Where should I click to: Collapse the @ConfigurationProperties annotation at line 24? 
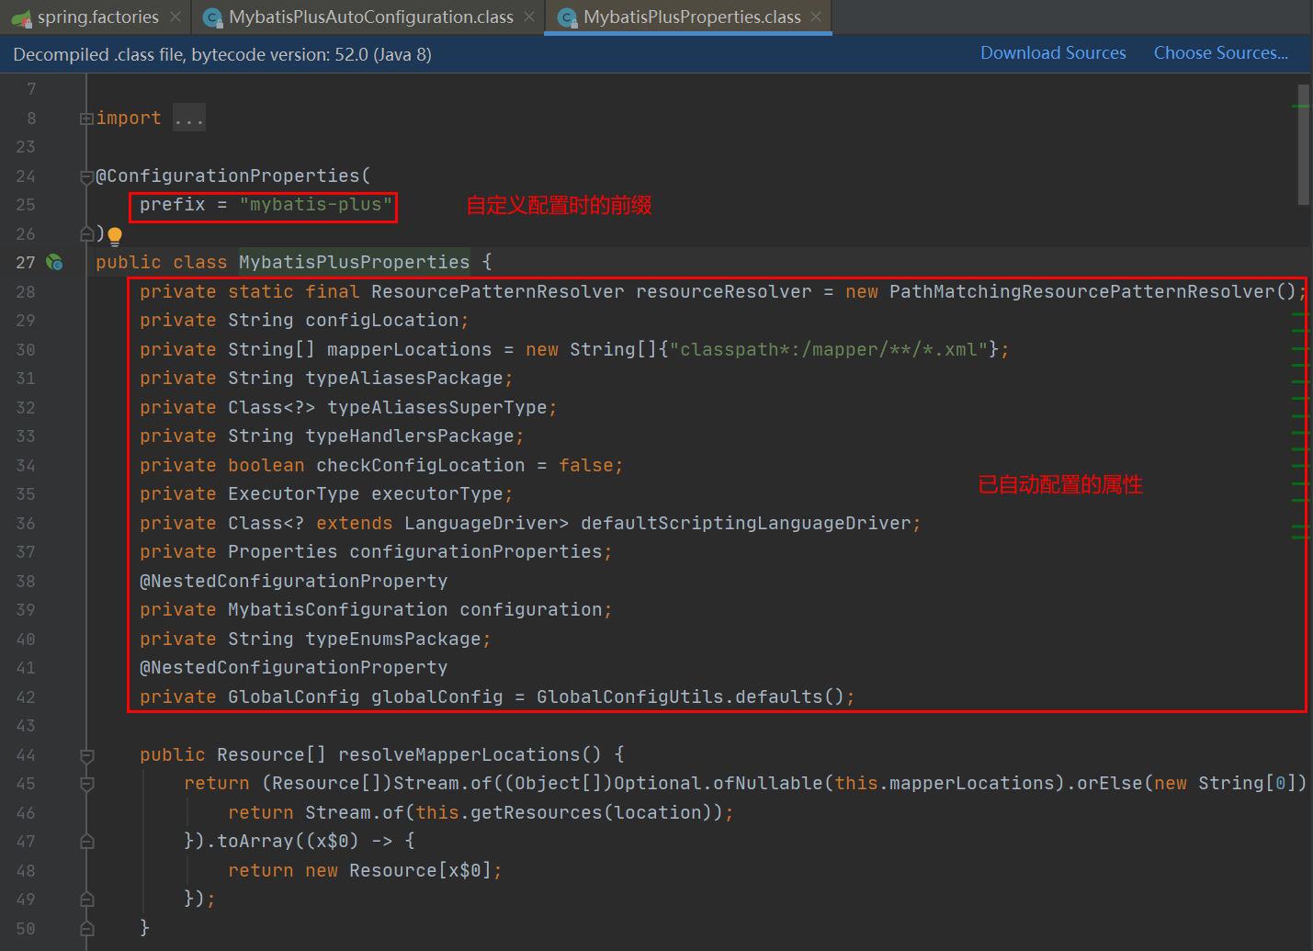point(86,176)
